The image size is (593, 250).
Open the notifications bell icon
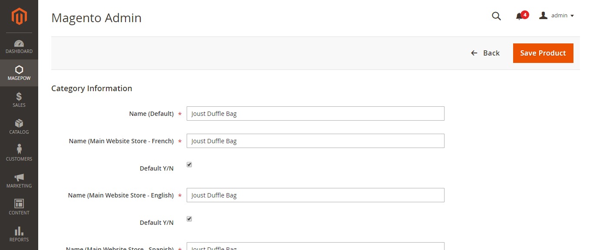(519, 16)
